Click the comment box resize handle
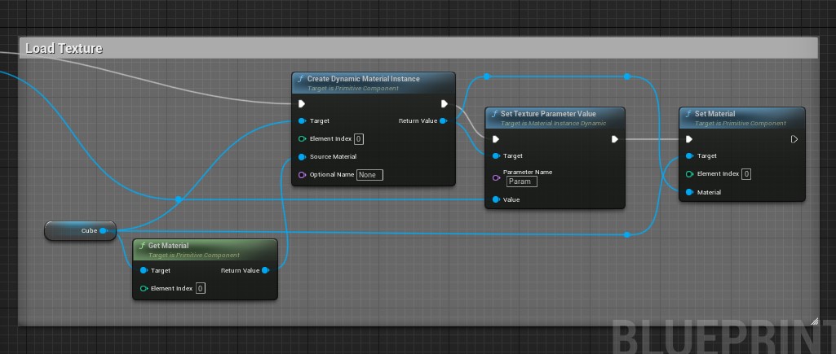Screen dimensions: 836x354 pyautogui.click(x=814, y=321)
